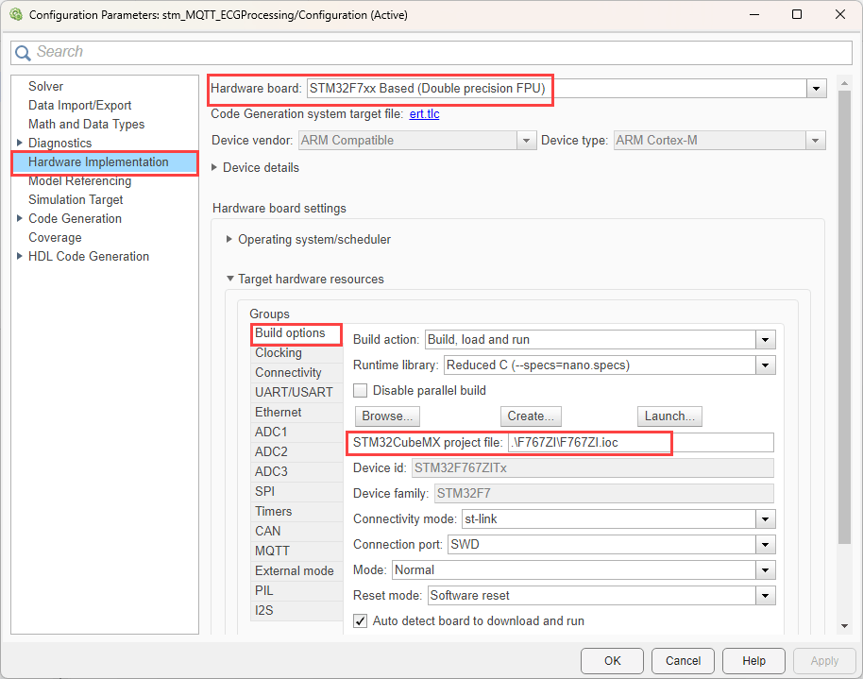Select the Clocking group
Image resolution: width=863 pixels, height=679 pixels.
[x=279, y=352]
